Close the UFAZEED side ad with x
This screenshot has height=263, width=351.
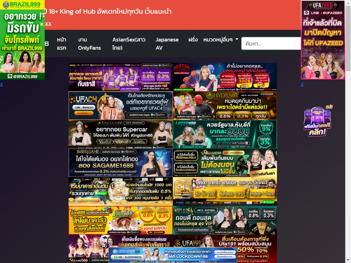(x=302, y=84)
